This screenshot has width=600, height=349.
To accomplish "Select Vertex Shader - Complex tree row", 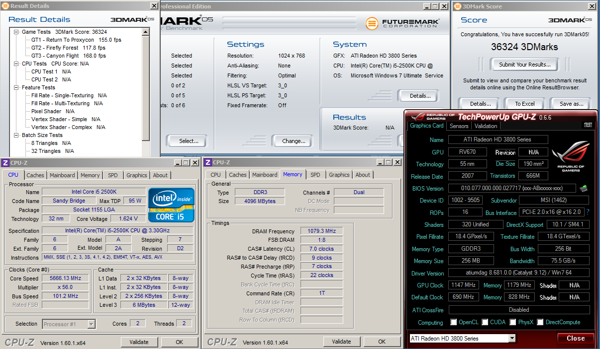I will click(68, 127).
